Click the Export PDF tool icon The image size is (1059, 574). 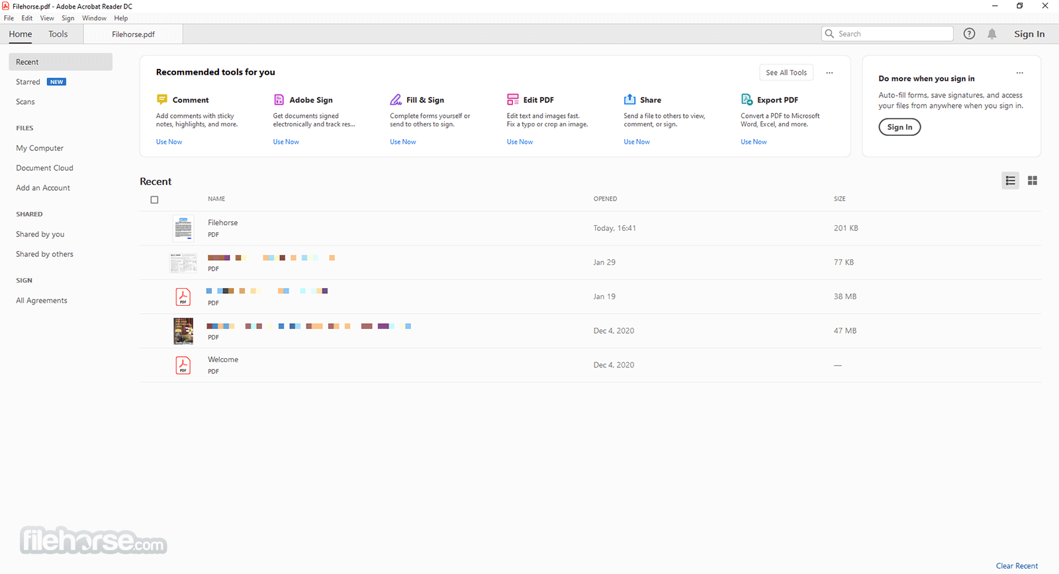747,99
